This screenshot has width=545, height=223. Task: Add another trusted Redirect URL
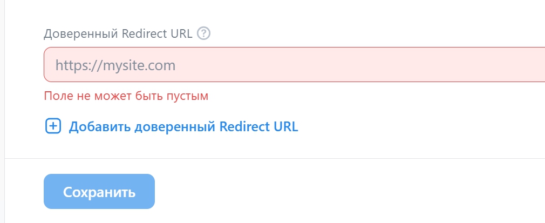pyautogui.click(x=183, y=127)
